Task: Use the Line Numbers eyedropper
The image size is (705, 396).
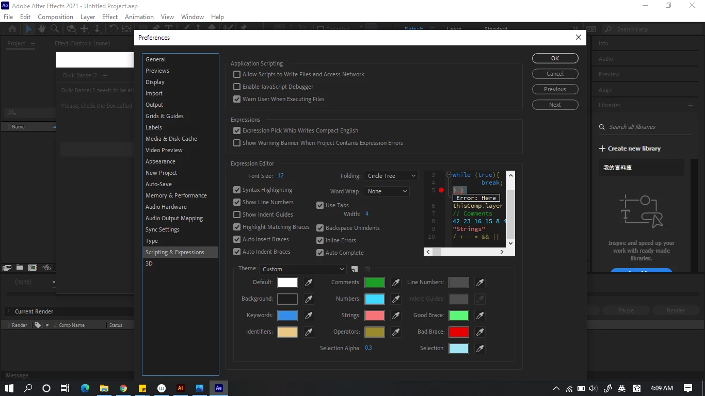Action: click(x=480, y=283)
